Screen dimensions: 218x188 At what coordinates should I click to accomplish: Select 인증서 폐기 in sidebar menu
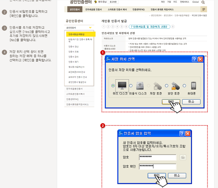point(73,62)
